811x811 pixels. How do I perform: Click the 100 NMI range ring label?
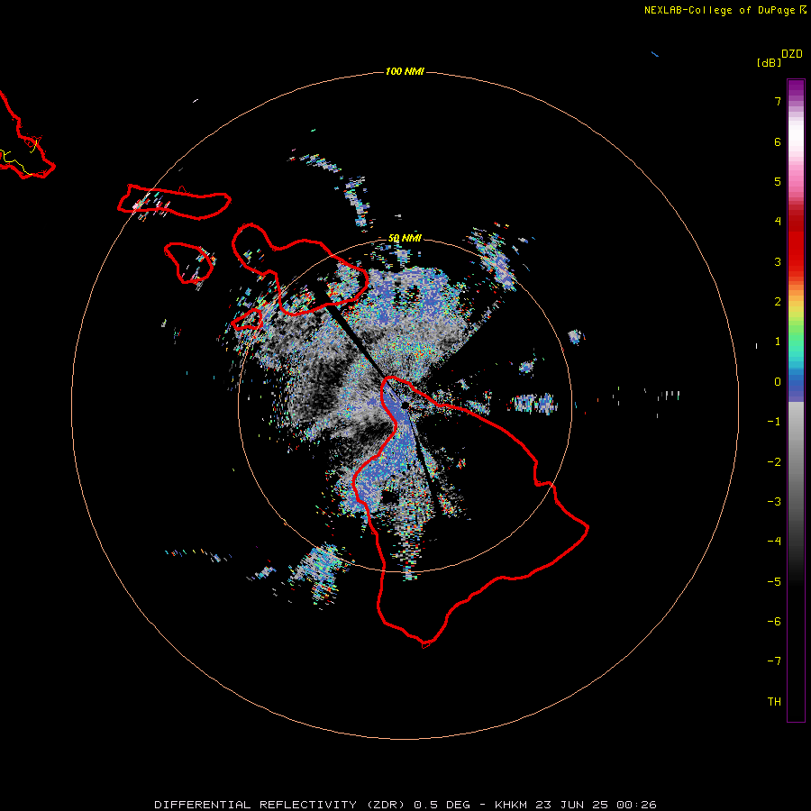click(405, 71)
